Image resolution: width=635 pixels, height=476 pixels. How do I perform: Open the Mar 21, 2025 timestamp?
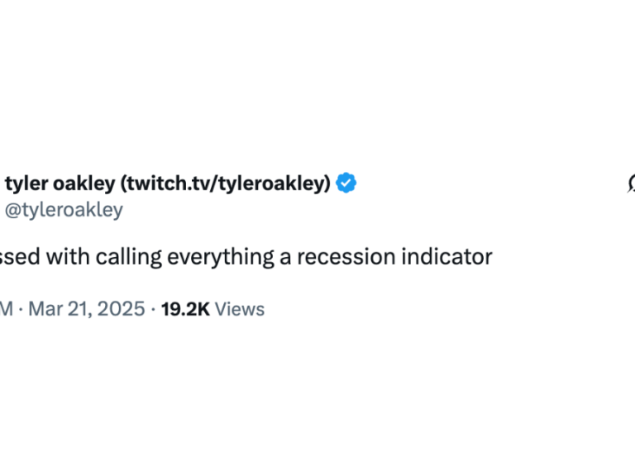point(87,309)
